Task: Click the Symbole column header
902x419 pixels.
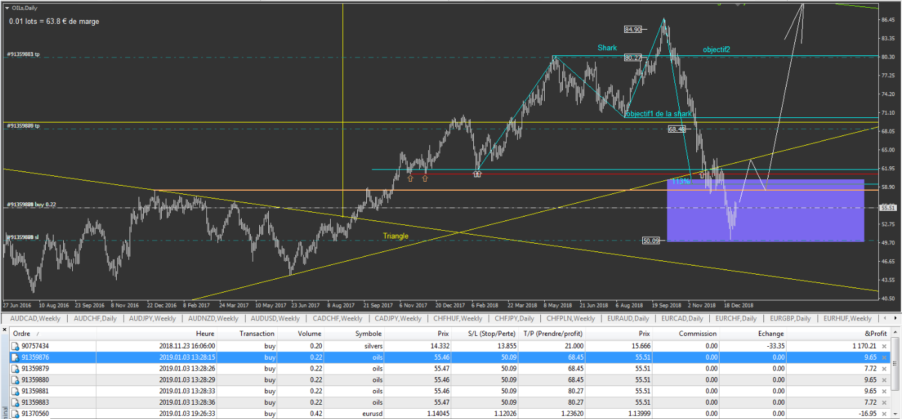Action: pos(368,333)
